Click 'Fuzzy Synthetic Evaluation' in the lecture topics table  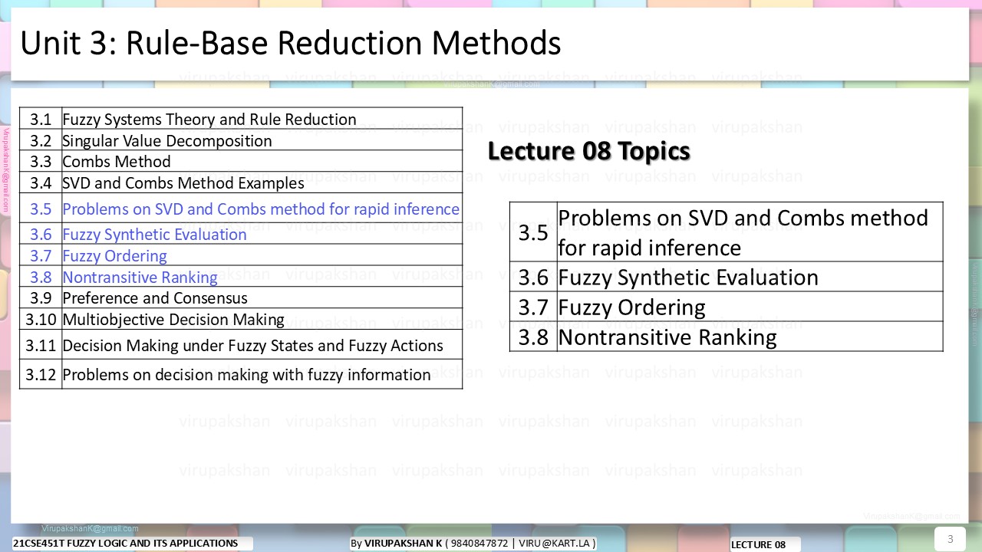pyautogui.click(x=688, y=277)
